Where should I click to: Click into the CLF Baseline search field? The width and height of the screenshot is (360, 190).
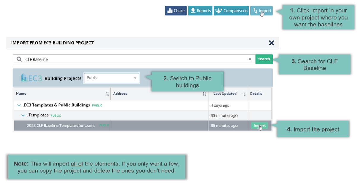[x=134, y=59]
